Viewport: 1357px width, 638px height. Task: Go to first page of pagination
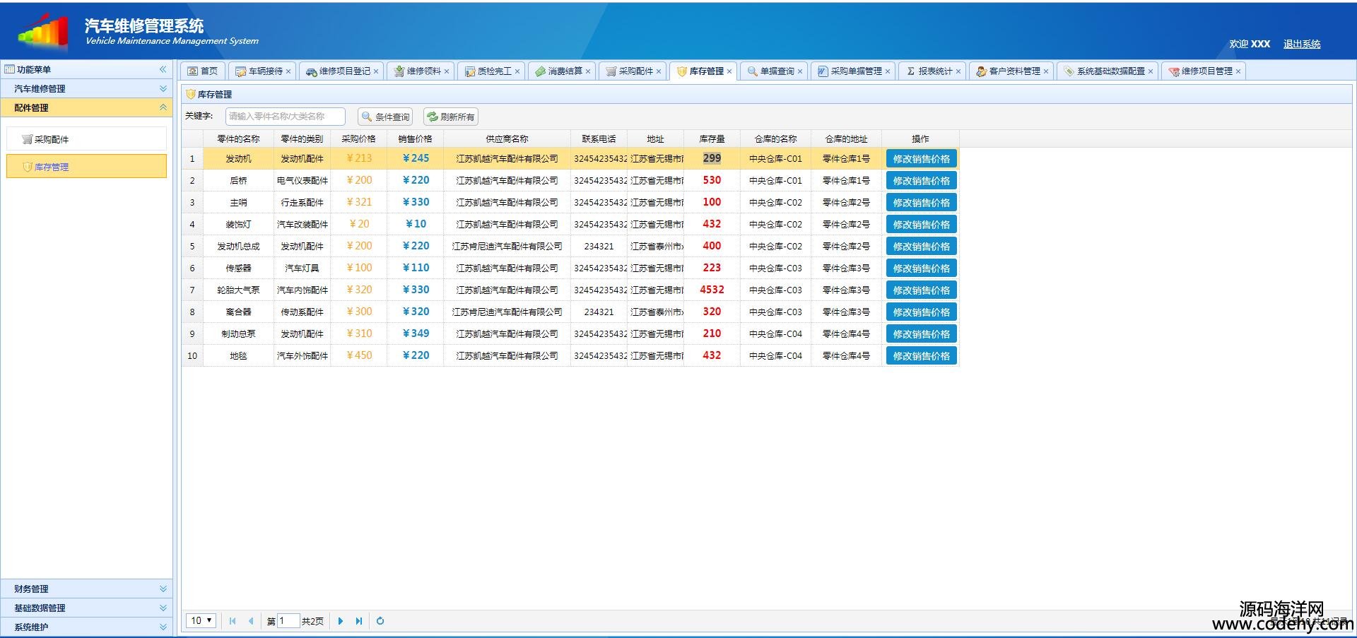[233, 621]
